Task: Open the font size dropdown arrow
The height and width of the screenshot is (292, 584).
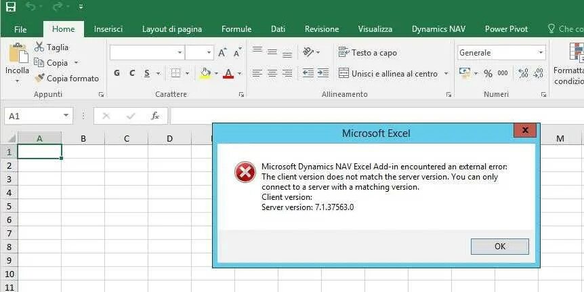Action: pos(209,53)
